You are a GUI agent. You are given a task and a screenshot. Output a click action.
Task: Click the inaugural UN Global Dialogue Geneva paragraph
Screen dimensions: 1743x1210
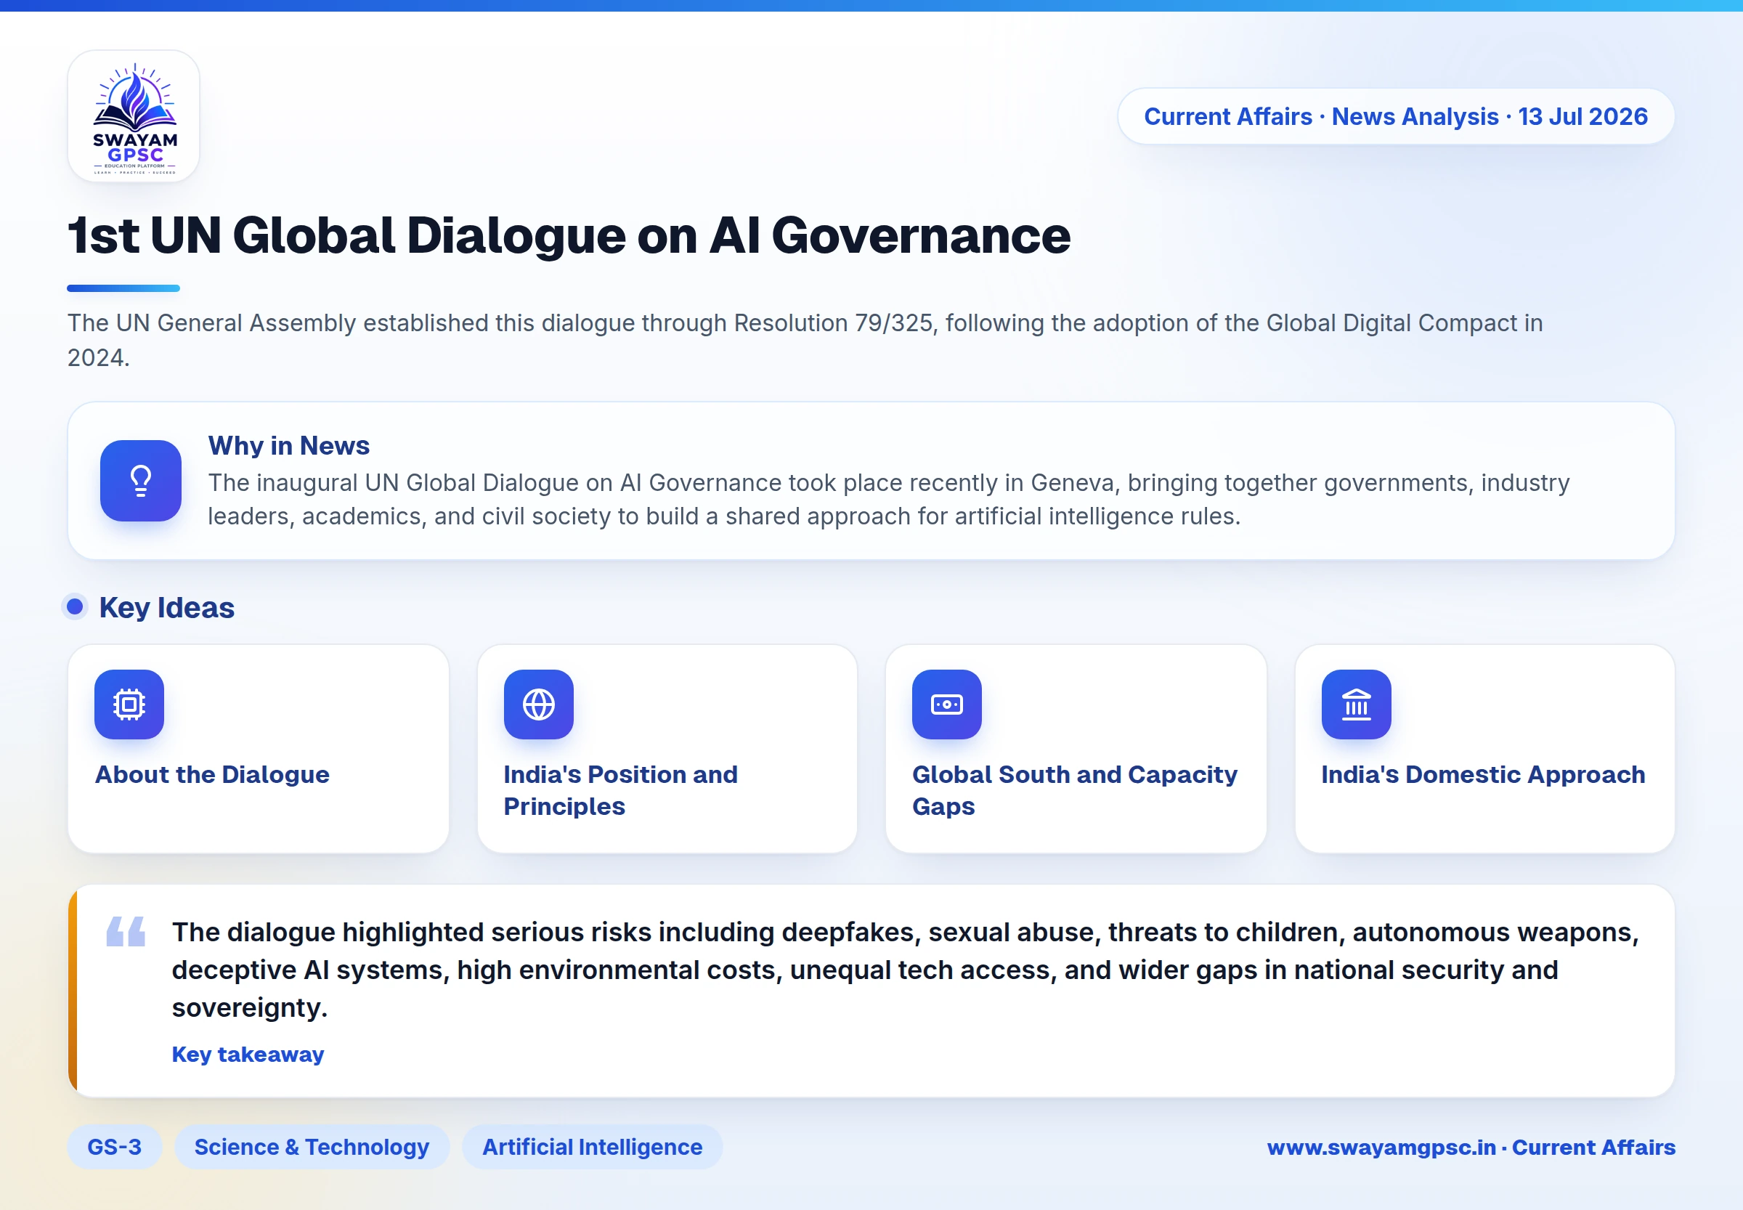pos(888,499)
